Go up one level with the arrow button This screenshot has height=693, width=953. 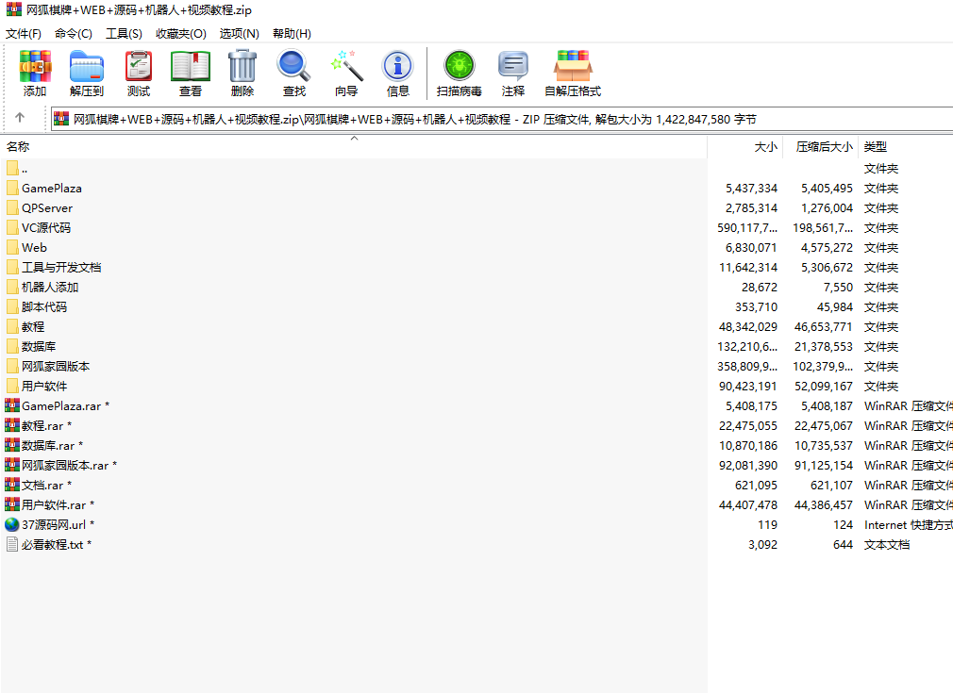(x=20, y=118)
